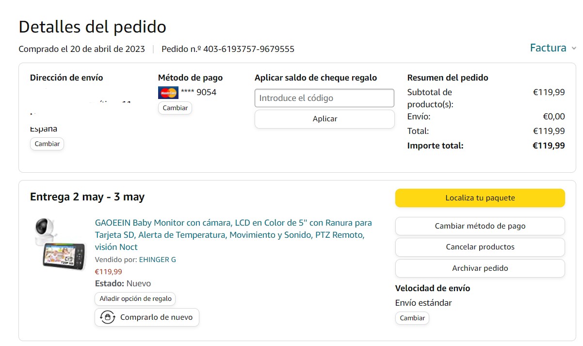Click the Mastercard card logo icon

168,92
